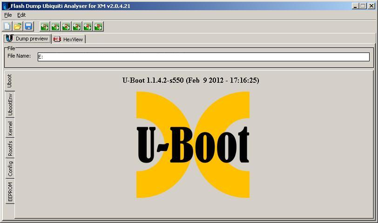This screenshot has height=223, width=378.
Task: Minimize the Flash Dump Analyser window
Action: pos(355,6)
